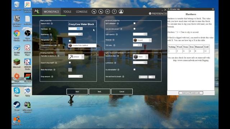Open the Material dropdown showing Ground
Image resolution: width=230 pixels, height=129 pixels.
coord(142,40)
